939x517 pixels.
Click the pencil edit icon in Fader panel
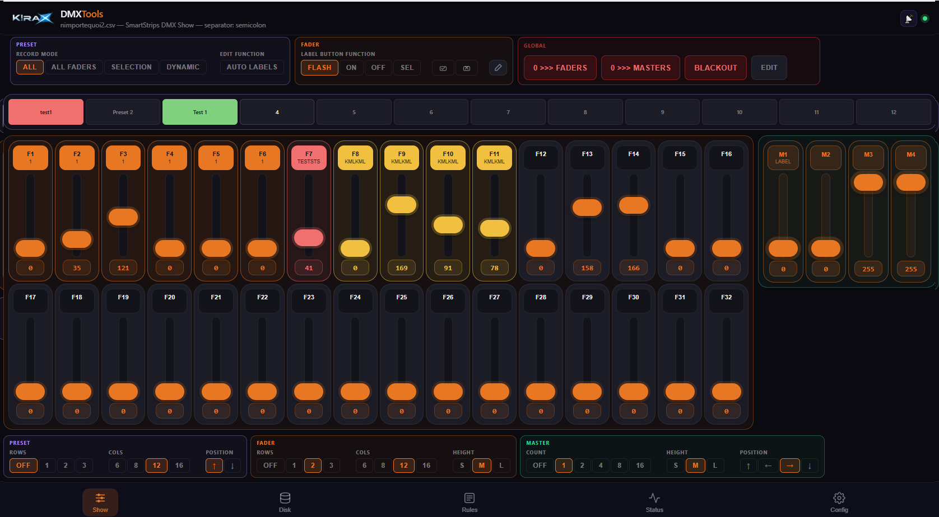point(498,68)
